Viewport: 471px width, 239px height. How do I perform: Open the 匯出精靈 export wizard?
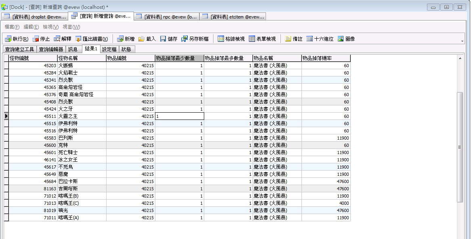92,39
